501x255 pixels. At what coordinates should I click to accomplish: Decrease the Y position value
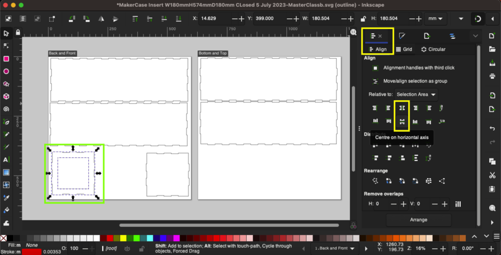[x=289, y=19]
